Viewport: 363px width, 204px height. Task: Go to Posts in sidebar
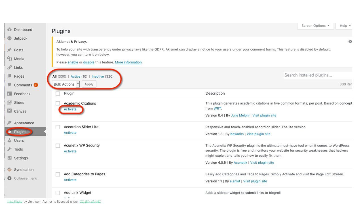coord(19,50)
